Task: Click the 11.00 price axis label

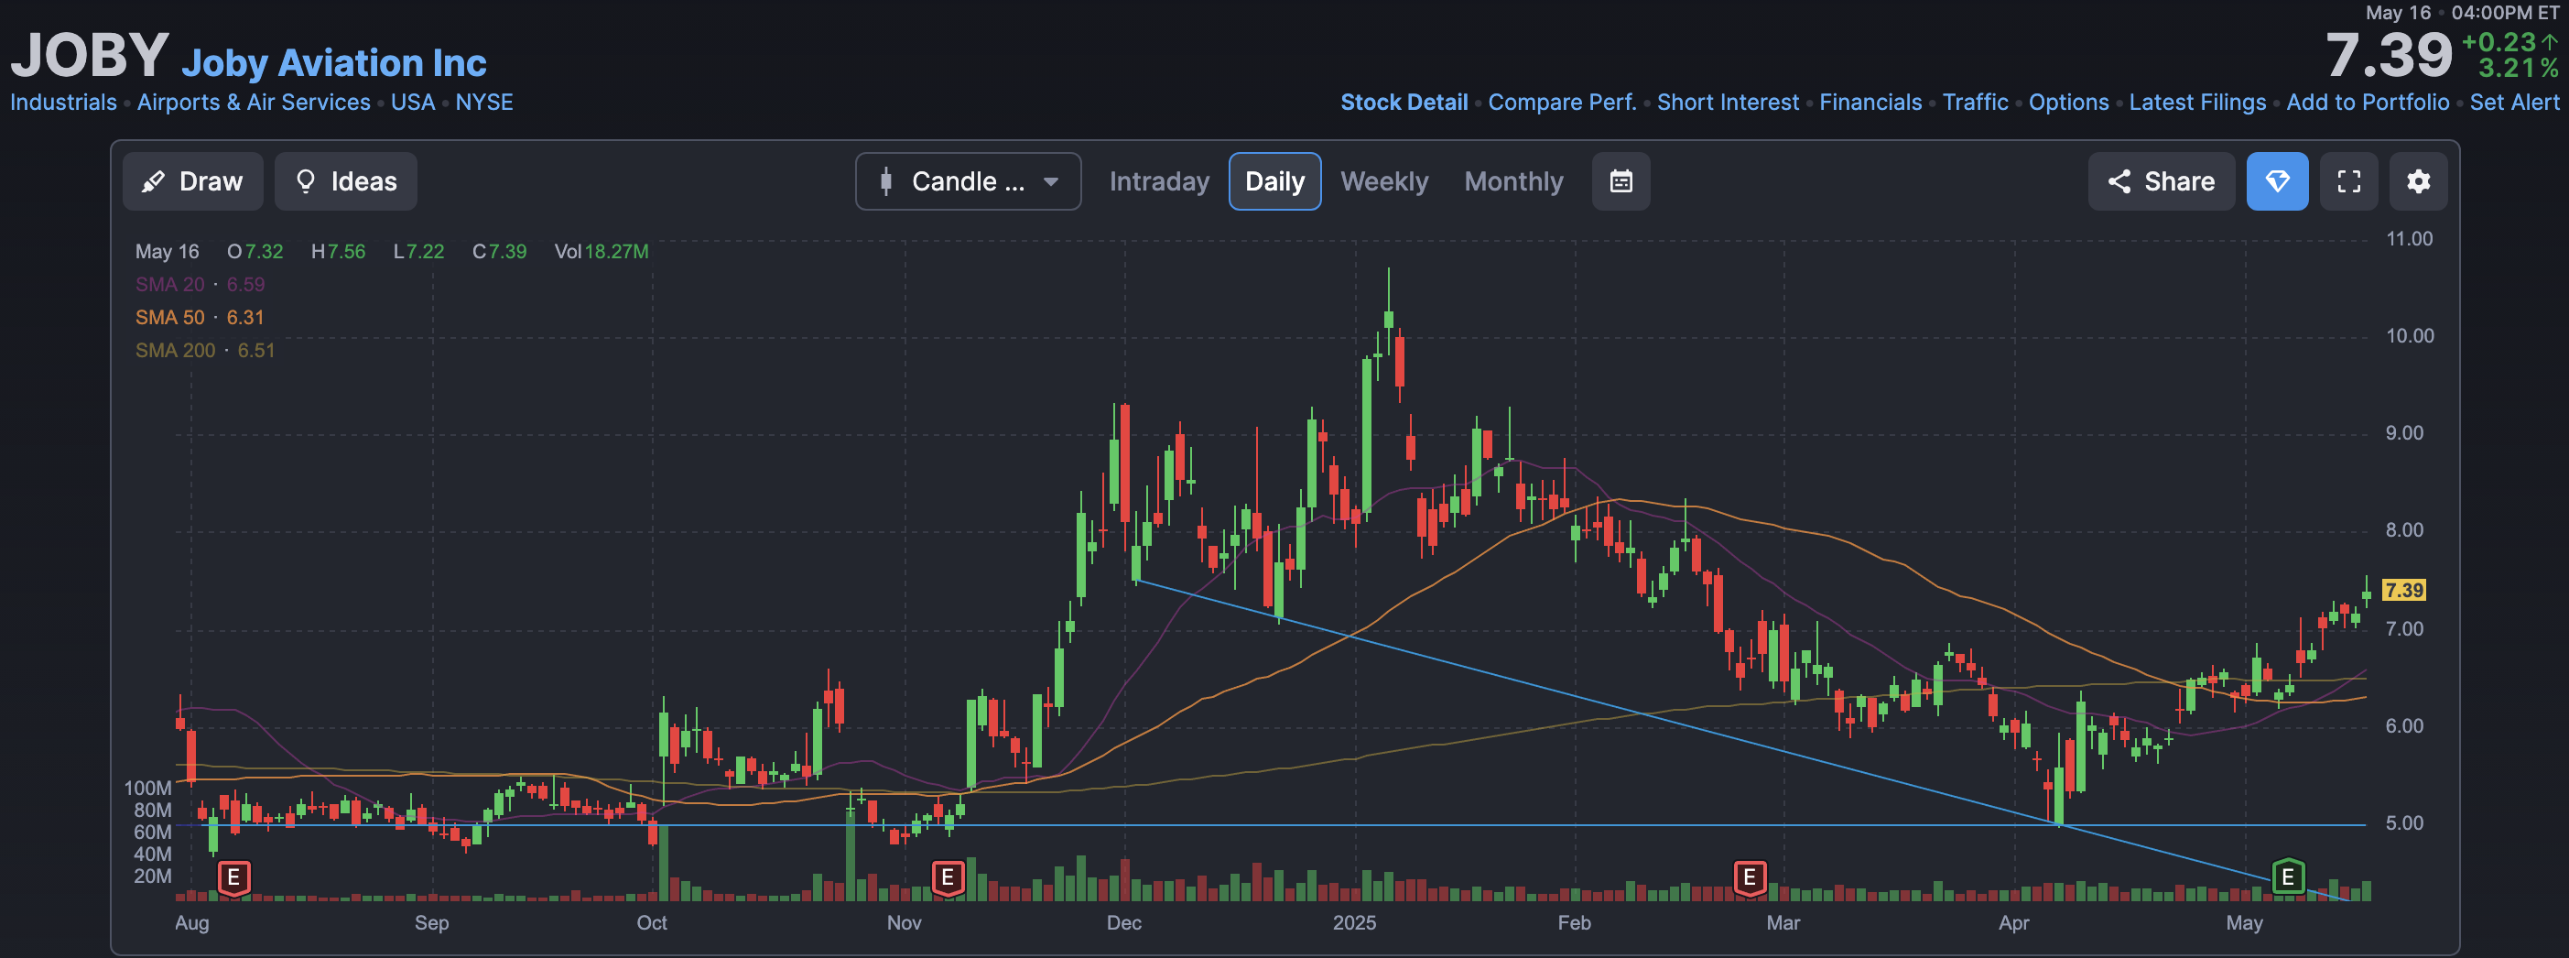Action: [x=2409, y=238]
